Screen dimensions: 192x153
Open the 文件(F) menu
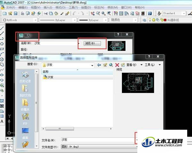click(x=11, y=7)
